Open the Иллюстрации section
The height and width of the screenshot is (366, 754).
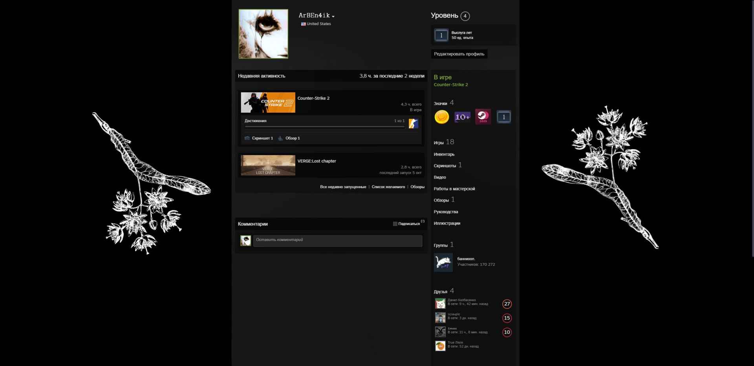tap(447, 223)
